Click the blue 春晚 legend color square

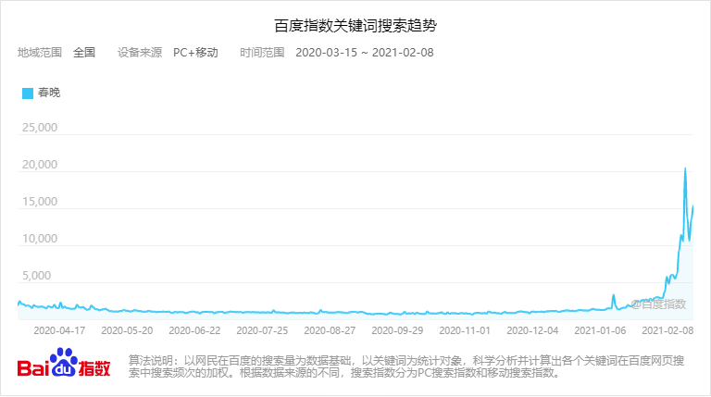point(27,93)
